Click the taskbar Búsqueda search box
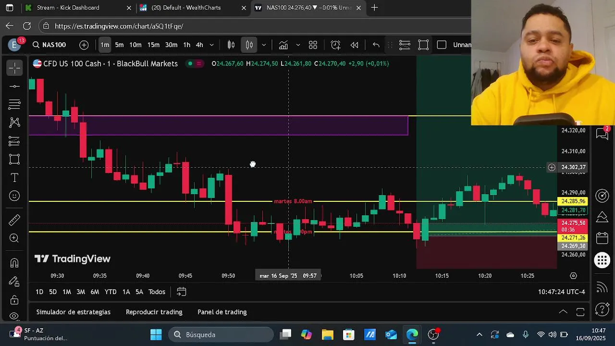 (x=221, y=334)
